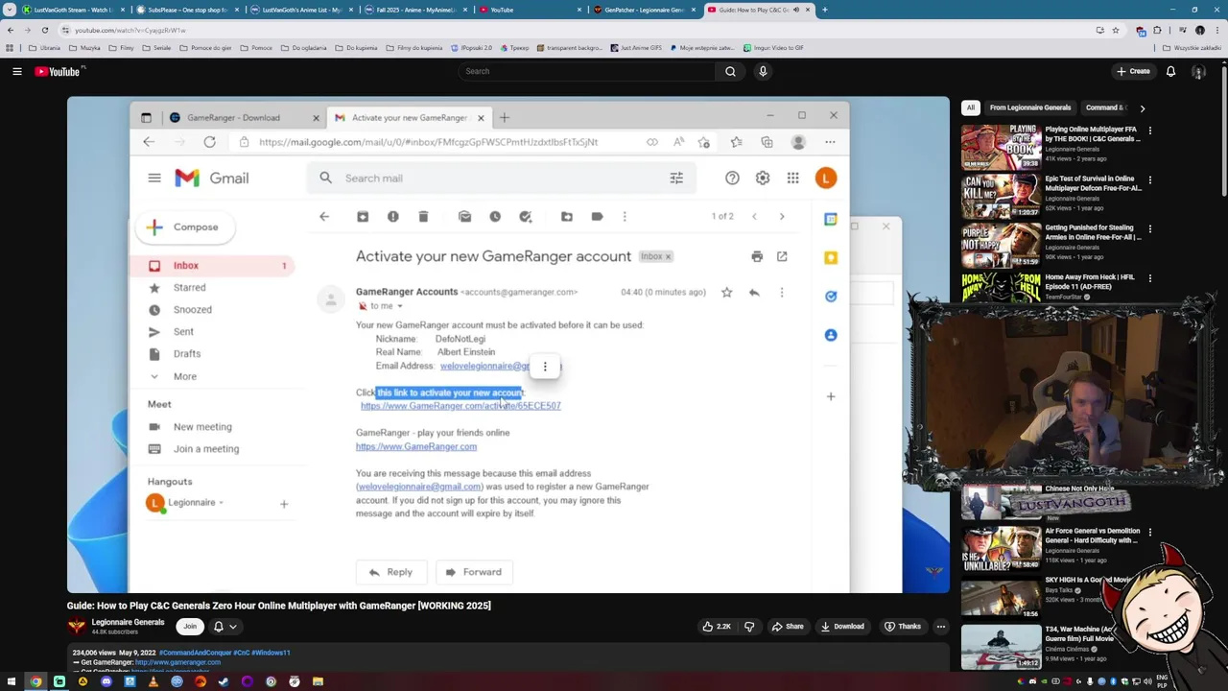Share the video
Viewport: 1228px width, 691px height.
pyautogui.click(x=788, y=627)
